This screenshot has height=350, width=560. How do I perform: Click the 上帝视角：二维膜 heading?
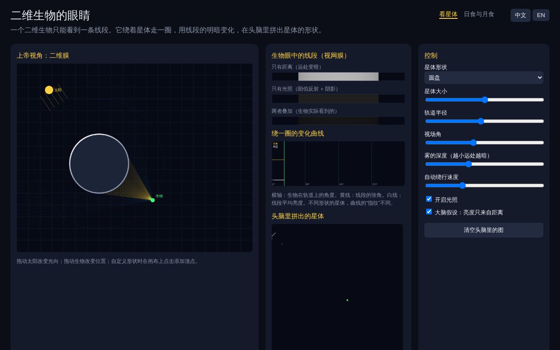pos(43,56)
